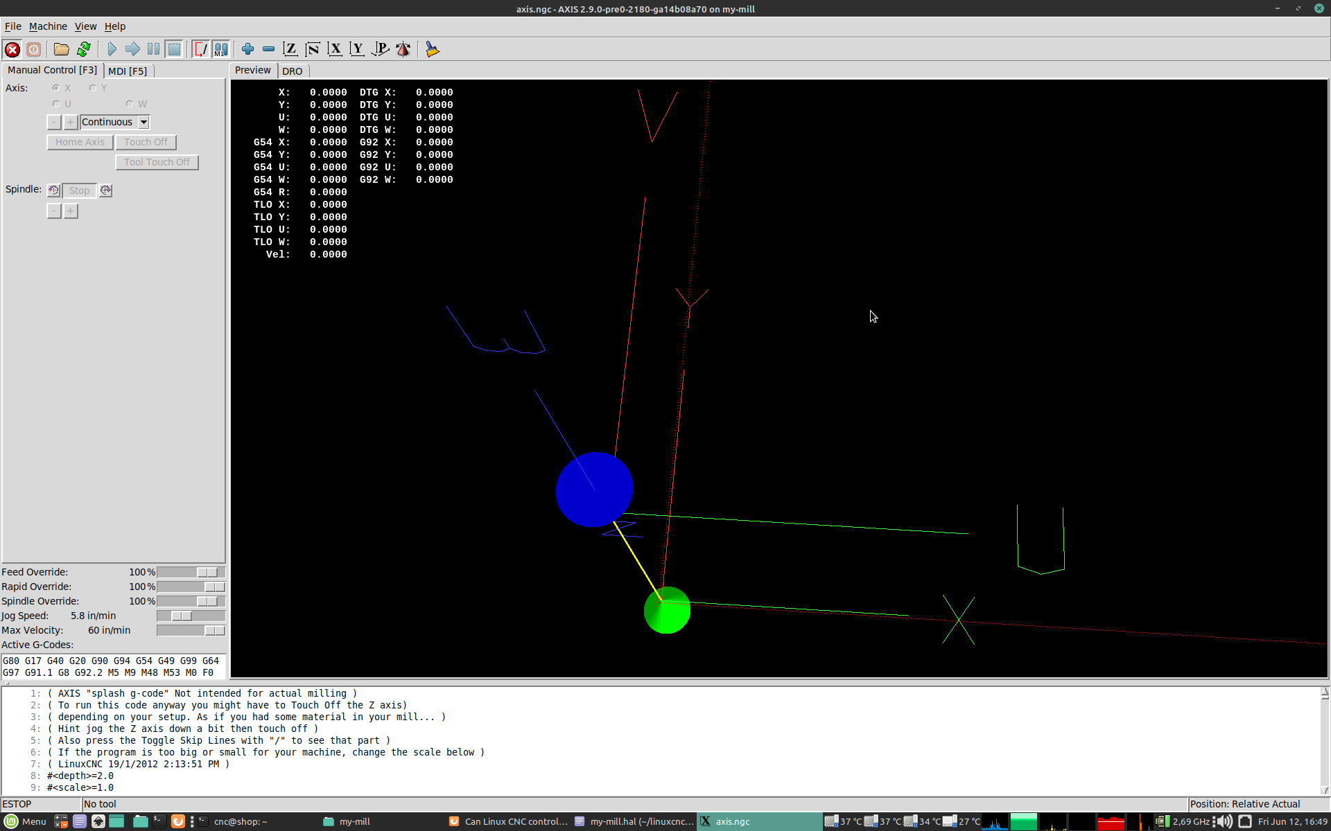Adjust the Feed Override slider

tap(207, 572)
